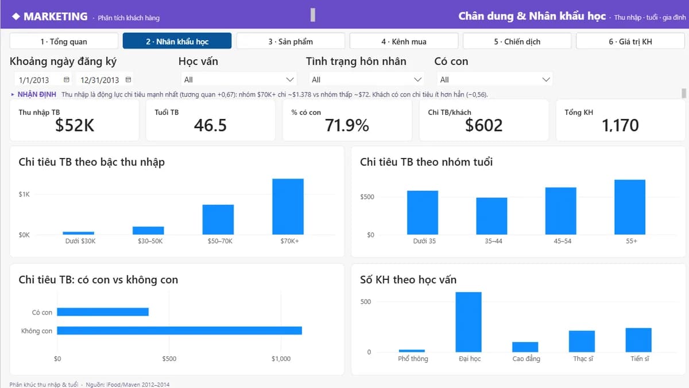This screenshot has width=689, height=388.
Task: Click the chart title Chi tiêu TB theo nhóm tuổi
Action: click(x=426, y=162)
